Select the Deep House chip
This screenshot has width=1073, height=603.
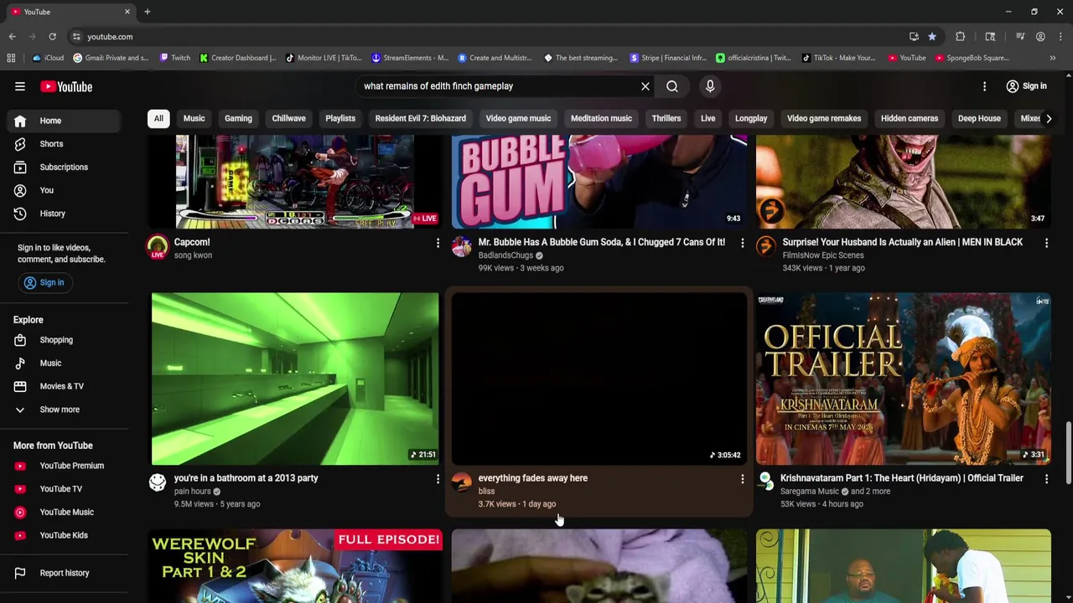[x=979, y=118]
